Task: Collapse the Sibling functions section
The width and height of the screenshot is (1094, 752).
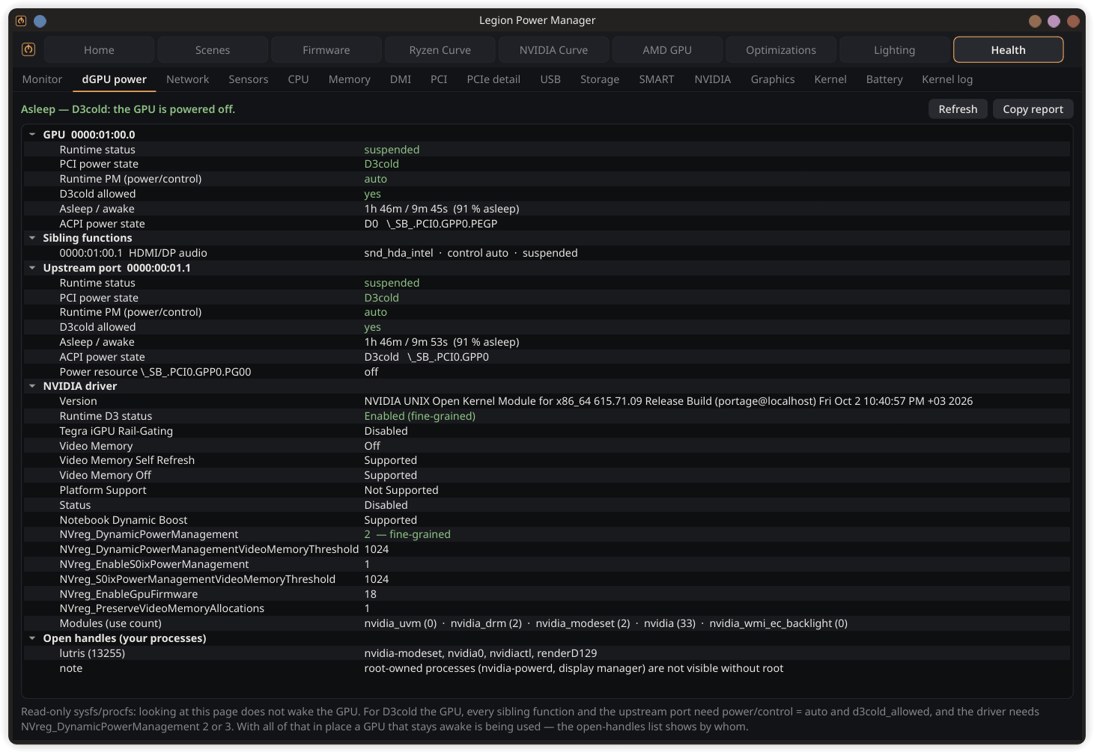Action: (32, 238)
